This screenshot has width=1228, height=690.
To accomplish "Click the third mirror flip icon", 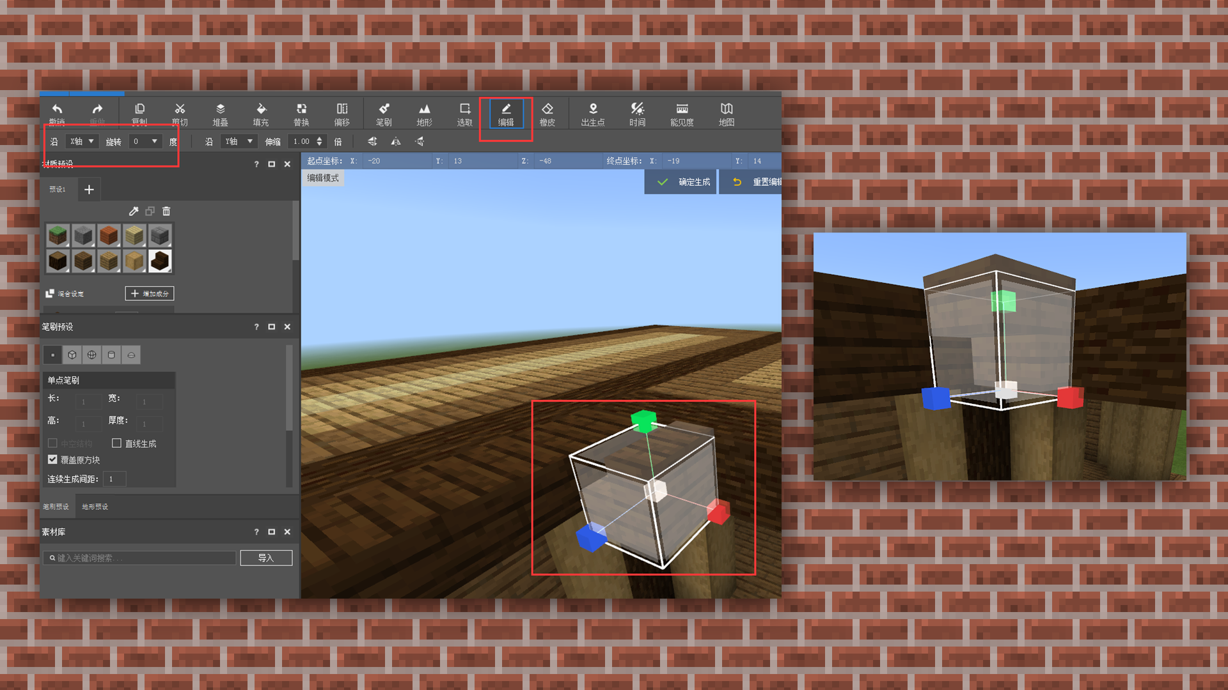I will pyautogui.click(x=419, y=141).
